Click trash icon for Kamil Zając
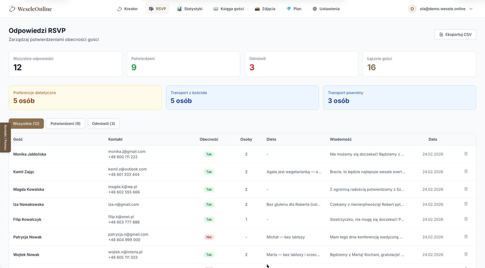This screenshot has width=485, height=268. (x=466, y=172)
